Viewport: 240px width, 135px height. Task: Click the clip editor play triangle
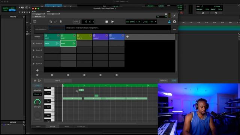coord(39,81)
